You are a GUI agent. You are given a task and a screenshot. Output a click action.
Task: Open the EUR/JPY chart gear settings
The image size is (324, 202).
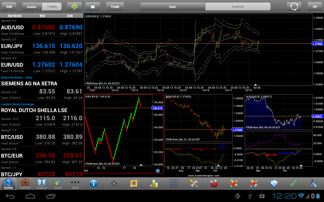click(158, 171)
